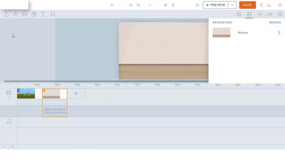Click the Share icon
The image size is (285, 160).
tap(261, 5)
